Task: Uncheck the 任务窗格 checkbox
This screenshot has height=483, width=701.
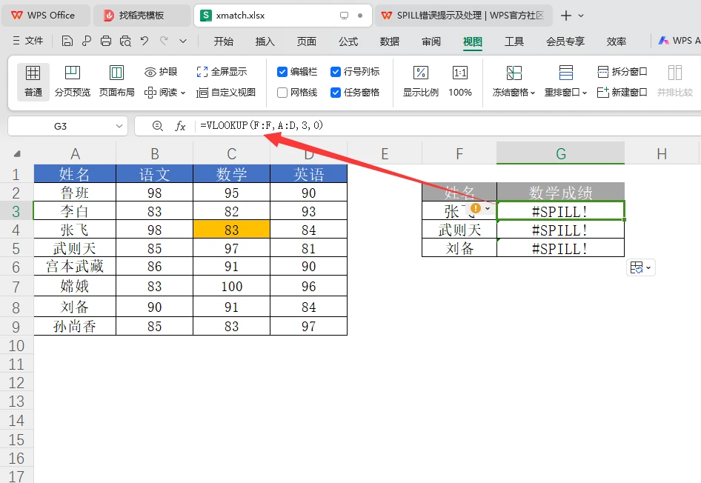Action: [335, 93]
